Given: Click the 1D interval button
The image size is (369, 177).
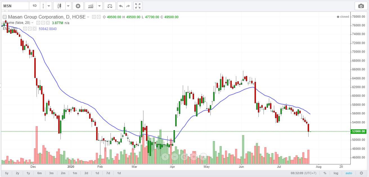Looking at the screenshot, I should [x=35, y=6].
